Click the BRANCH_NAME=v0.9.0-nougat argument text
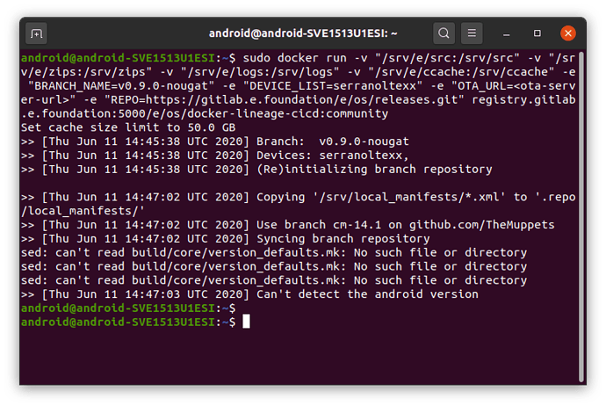The image size is (606, 406). (x=121, y=86)
